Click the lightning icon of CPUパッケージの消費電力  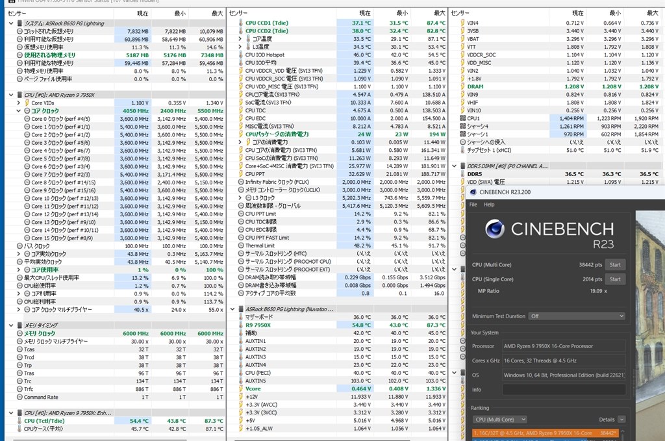click(240, 134)
